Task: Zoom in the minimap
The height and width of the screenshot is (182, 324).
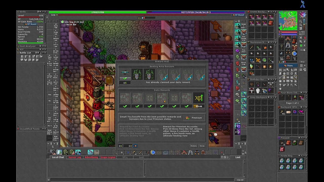Action: [301, 25]
